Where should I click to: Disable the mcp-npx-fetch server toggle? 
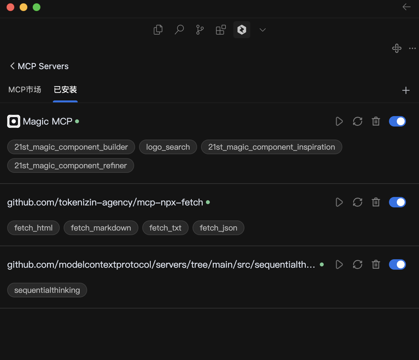tap(397, 202)
